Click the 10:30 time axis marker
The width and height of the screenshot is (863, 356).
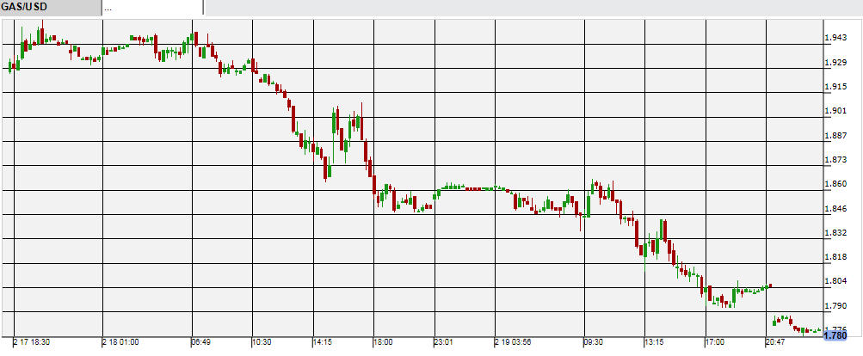click(262, 341)
